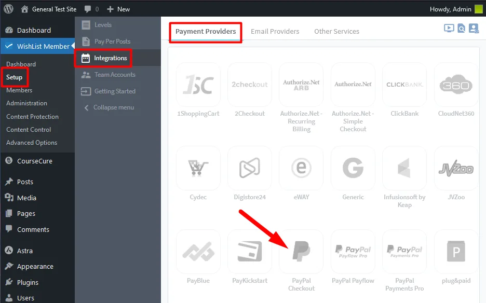
Task: Open the Administration section
Action: pyautogui.click(x=26, y=103)
